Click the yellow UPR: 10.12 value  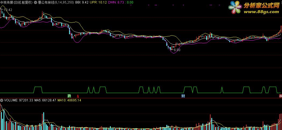pyautogui.click(x=98, y=2)
